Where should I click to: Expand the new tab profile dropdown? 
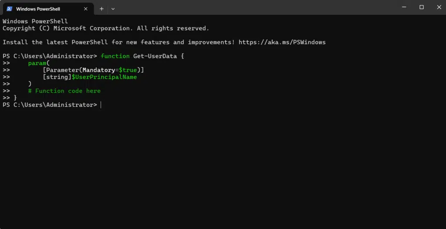pos(113,9)
